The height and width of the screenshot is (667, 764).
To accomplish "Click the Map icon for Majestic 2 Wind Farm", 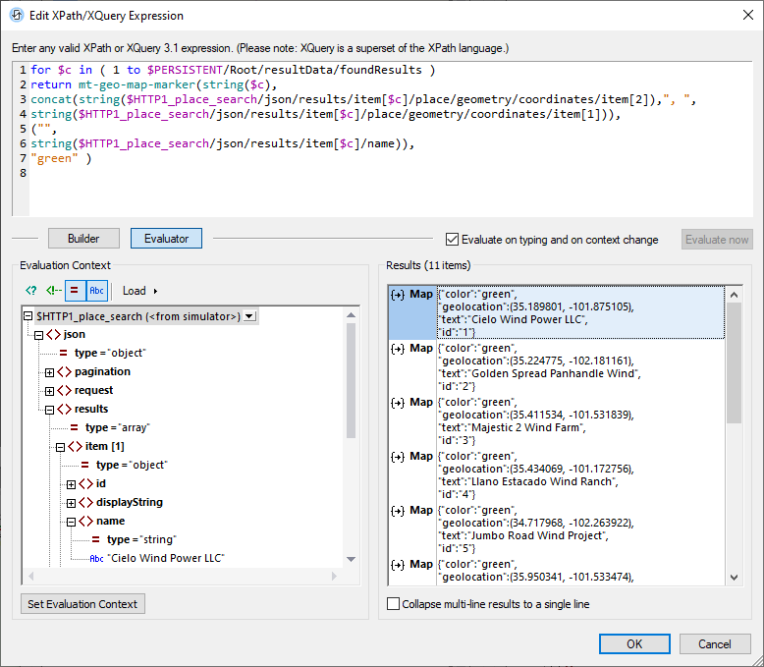I will (398, 402).
